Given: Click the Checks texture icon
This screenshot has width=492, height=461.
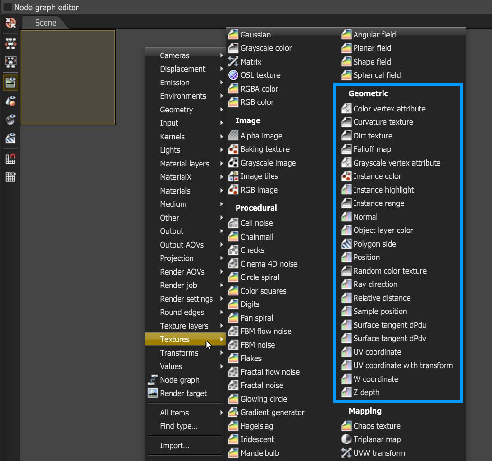Looking at the screenshot, I should point(233,250).
